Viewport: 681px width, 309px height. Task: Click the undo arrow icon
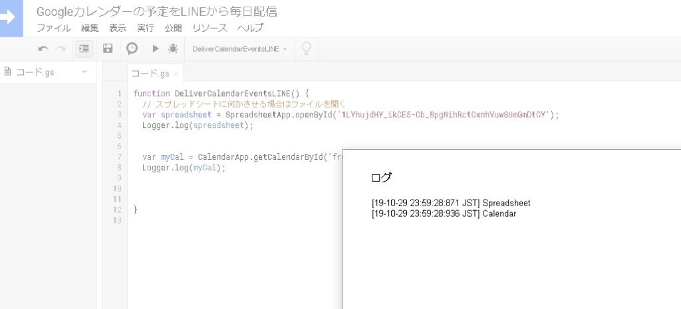(x=43, y=48)
